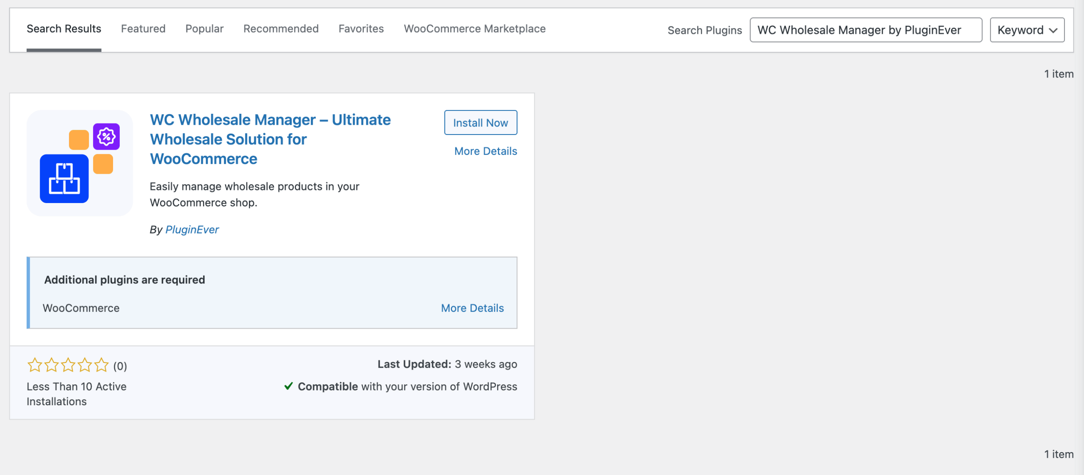Viewport: 1084px width, 475px height.
Task: Open the Recommended tab
Action: click(281, 29)
